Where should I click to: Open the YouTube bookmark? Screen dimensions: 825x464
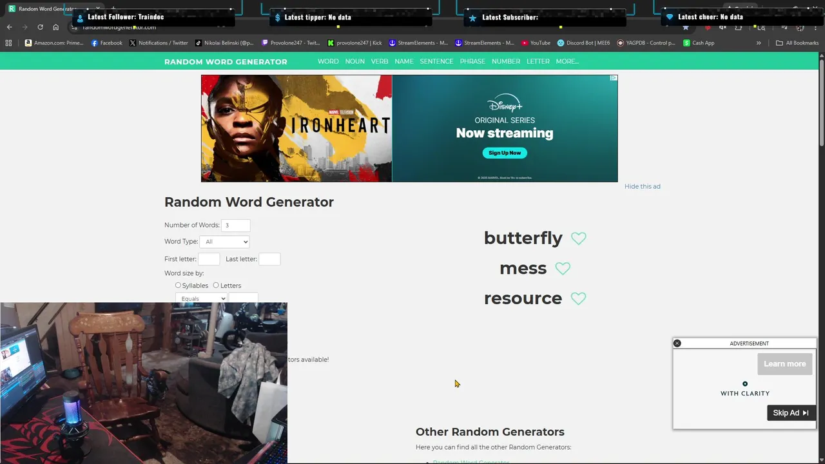(x=536, y=43)
